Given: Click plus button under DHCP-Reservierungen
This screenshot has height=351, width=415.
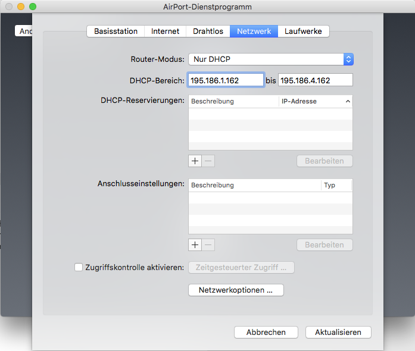Looking at the screenshot, I should (195, 161).
